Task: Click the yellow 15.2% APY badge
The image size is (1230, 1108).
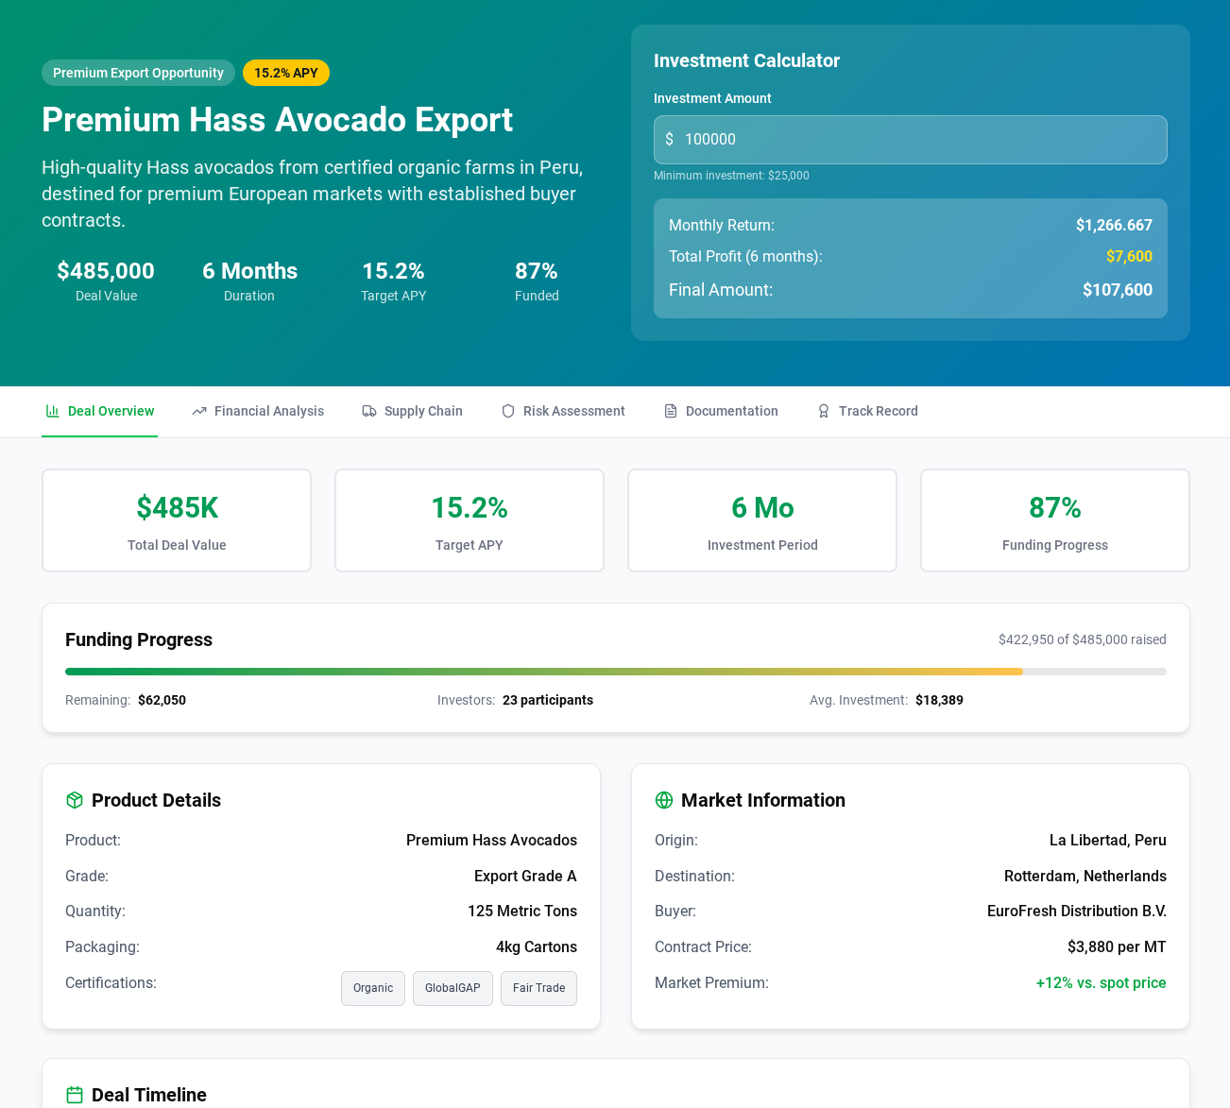Action: [286, 73]
